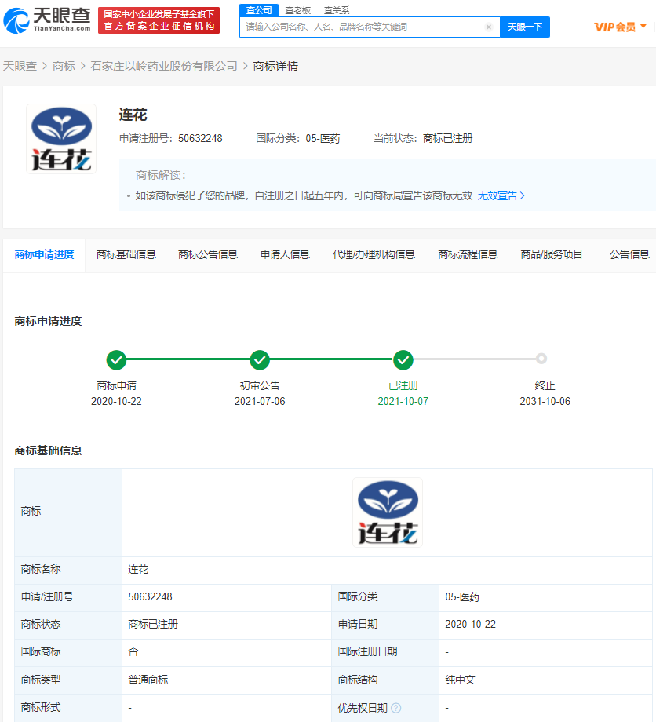
Task: Click the TianYanCha logo
Action: pos(47,19)
